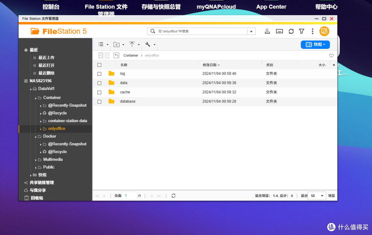Click the play-to-device cast icon
This screenshot has width=372, height=235.
[279, 31]
